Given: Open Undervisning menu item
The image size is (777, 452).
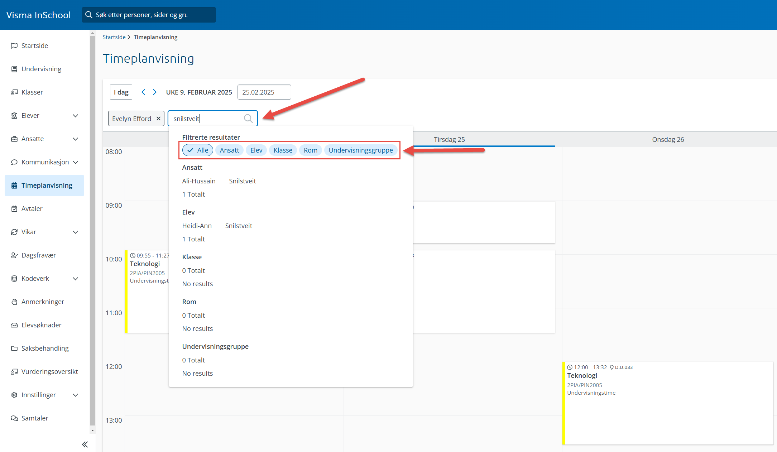Looking at the screenshot, I should coord(41,69).
